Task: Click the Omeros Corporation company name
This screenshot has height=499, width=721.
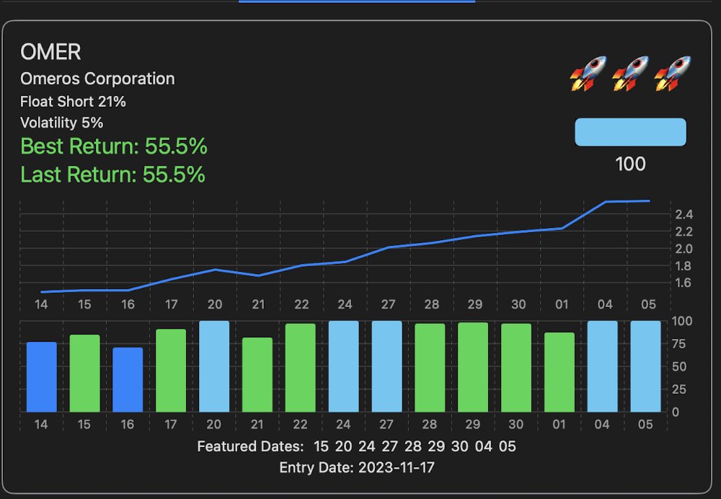Action: [97, 79]
